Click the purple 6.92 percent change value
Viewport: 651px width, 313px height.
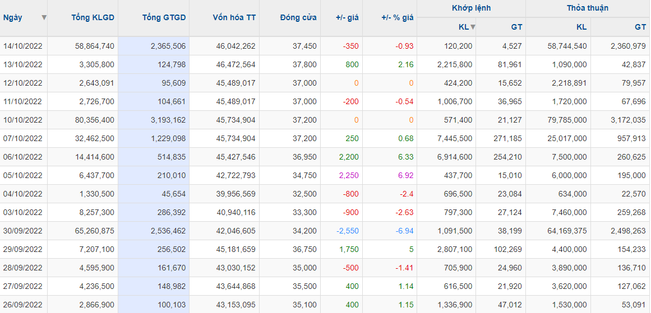pos(405,175)
